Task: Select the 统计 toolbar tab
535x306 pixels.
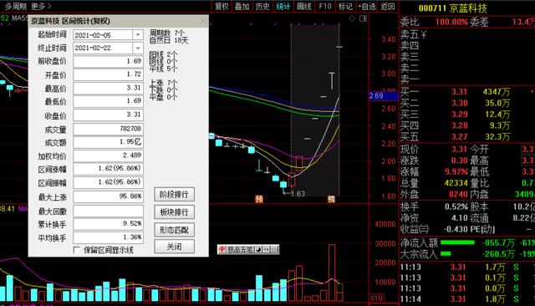Action: pyautogui.click(x=283, y=7)
